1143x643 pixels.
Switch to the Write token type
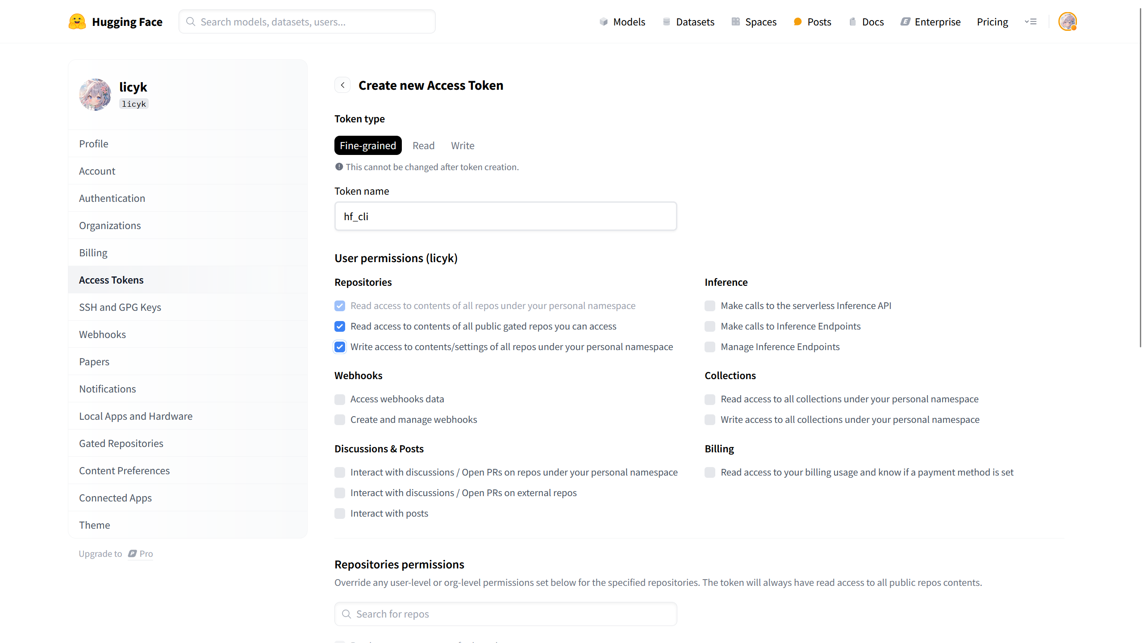tap(463, 146)
